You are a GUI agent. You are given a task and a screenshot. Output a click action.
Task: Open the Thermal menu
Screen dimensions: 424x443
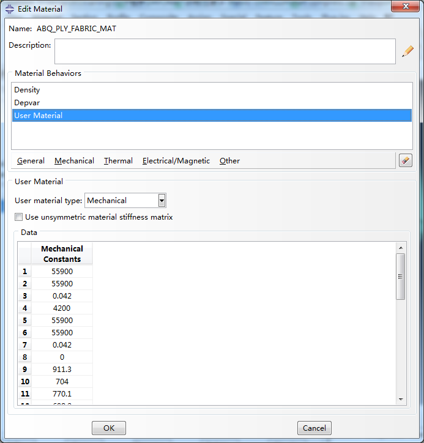(118, 161)
